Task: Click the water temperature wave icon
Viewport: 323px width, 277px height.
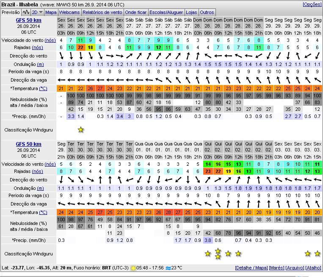Action: (168, 268)
